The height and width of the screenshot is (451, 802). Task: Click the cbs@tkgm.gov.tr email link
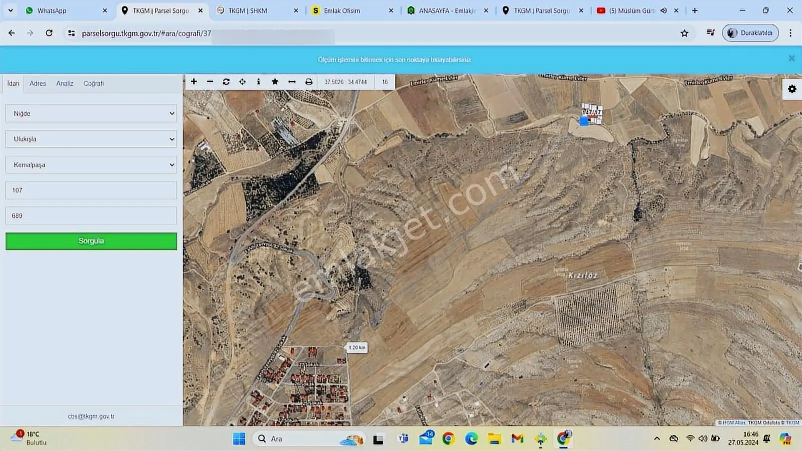tap(91, 416)
